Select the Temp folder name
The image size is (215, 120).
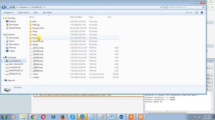tap(35, 31)
